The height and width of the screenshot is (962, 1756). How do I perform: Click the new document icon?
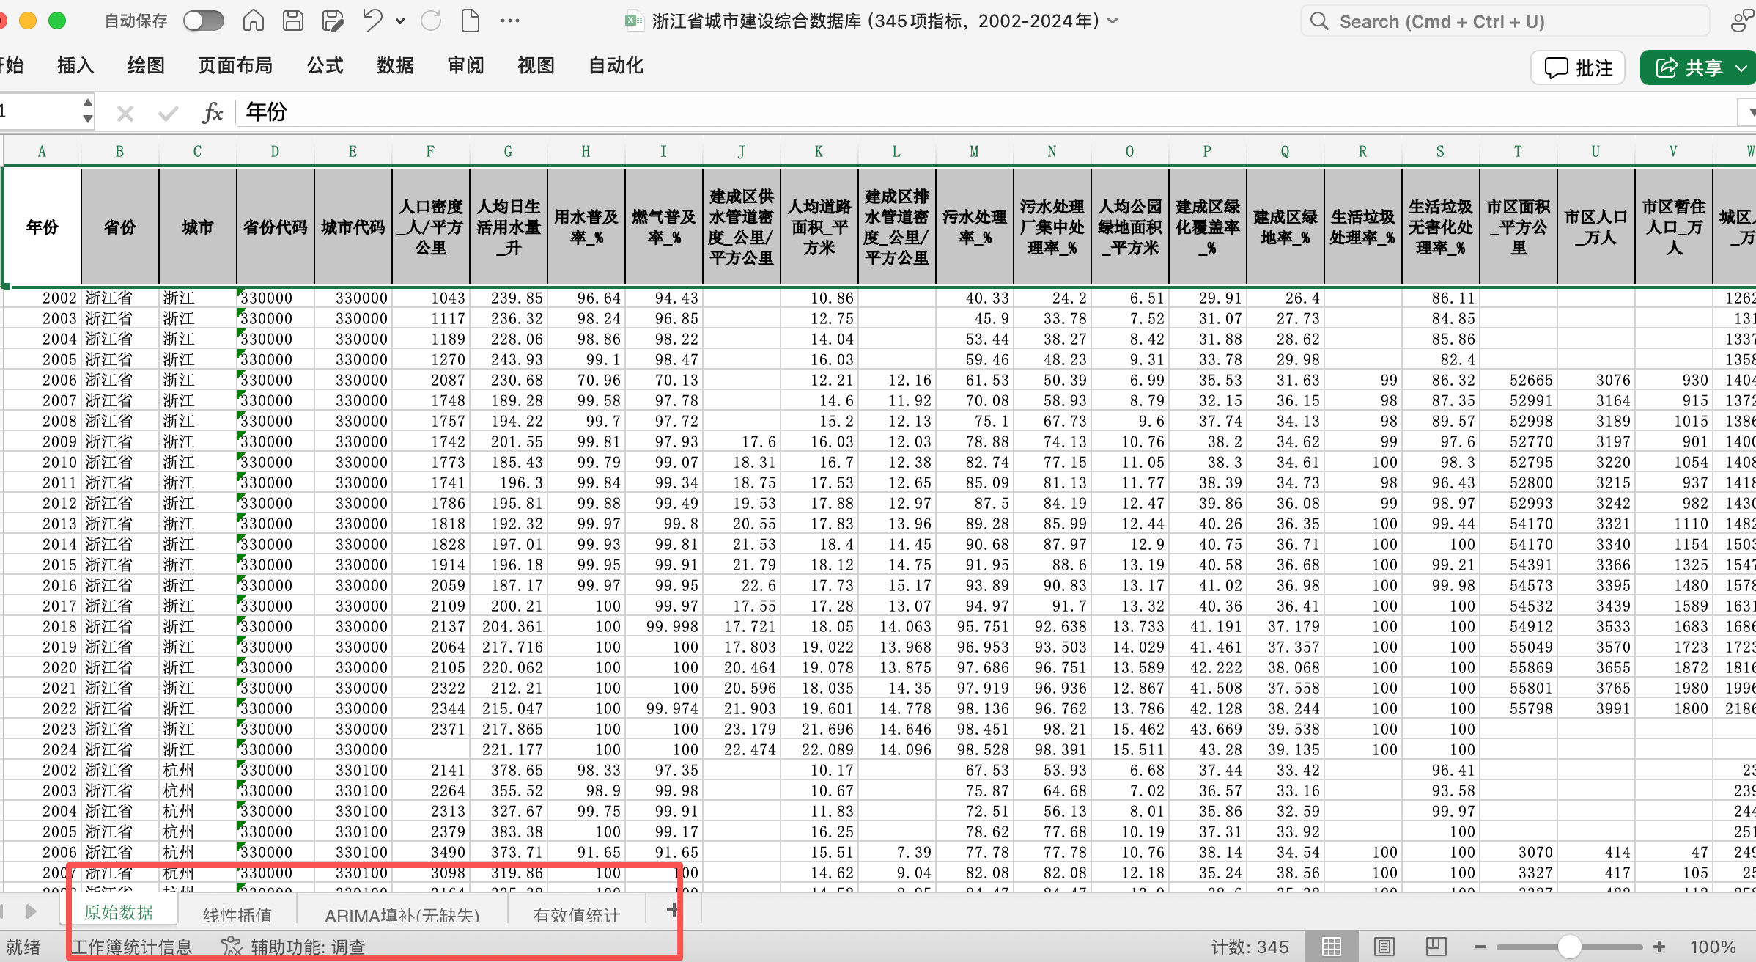pos(471,21)
